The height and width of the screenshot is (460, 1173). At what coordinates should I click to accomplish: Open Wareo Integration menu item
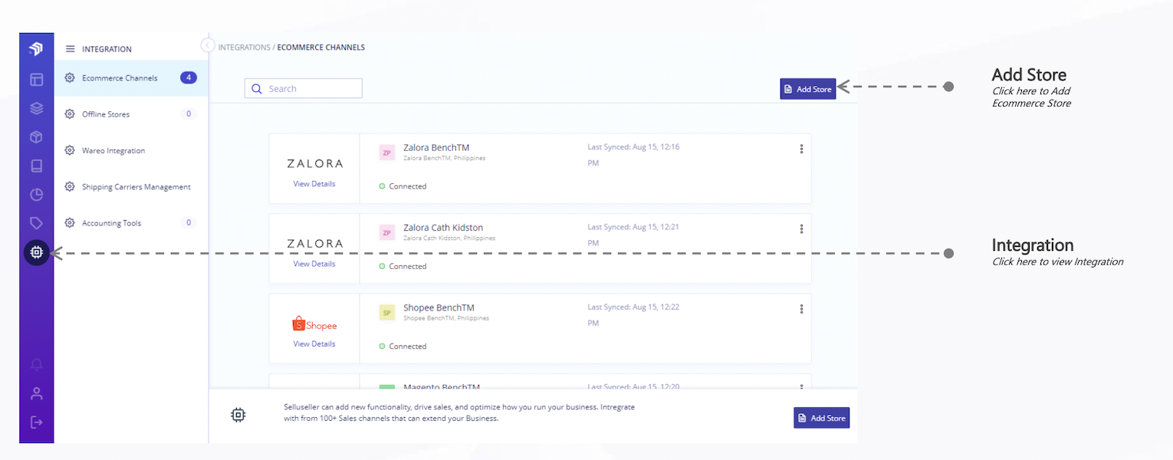tap(131, 150)
